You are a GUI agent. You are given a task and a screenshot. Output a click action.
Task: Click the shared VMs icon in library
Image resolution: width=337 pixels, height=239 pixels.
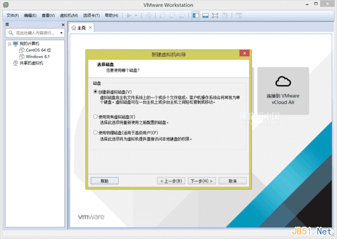tap(16, 63)
